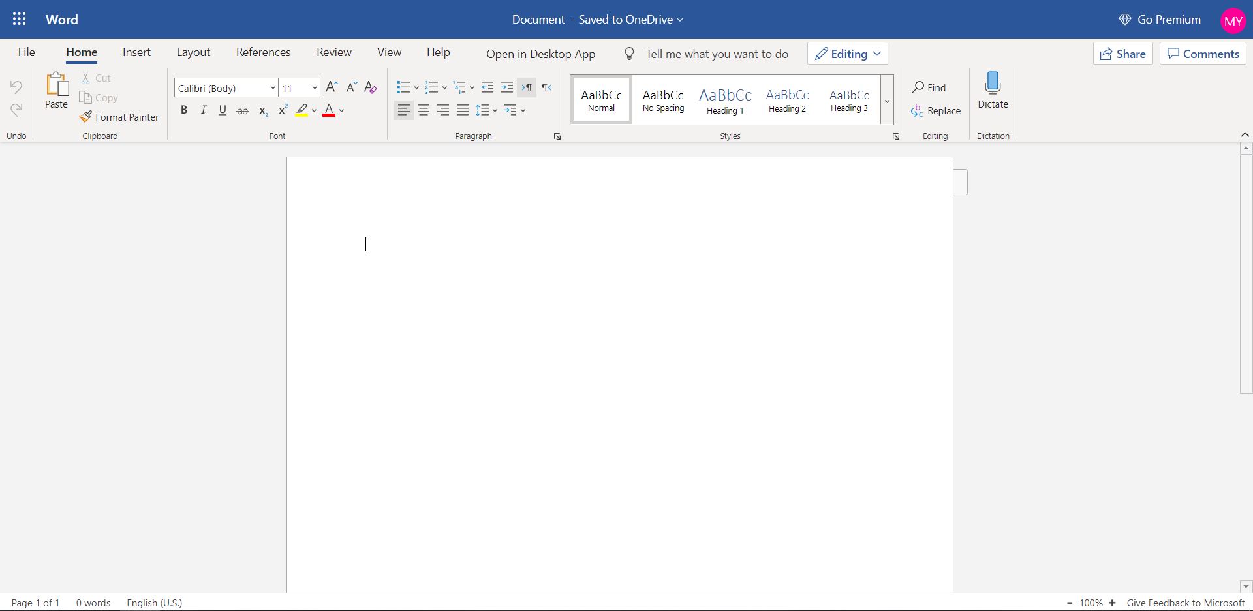Switch to the Review tab
Viewport: 1253px width, 611px height.
334,52
